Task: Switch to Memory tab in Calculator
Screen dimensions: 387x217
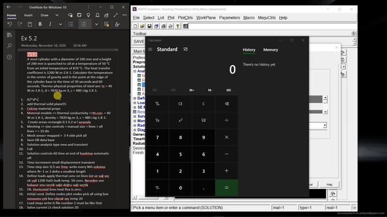Action: coord(270,49)
